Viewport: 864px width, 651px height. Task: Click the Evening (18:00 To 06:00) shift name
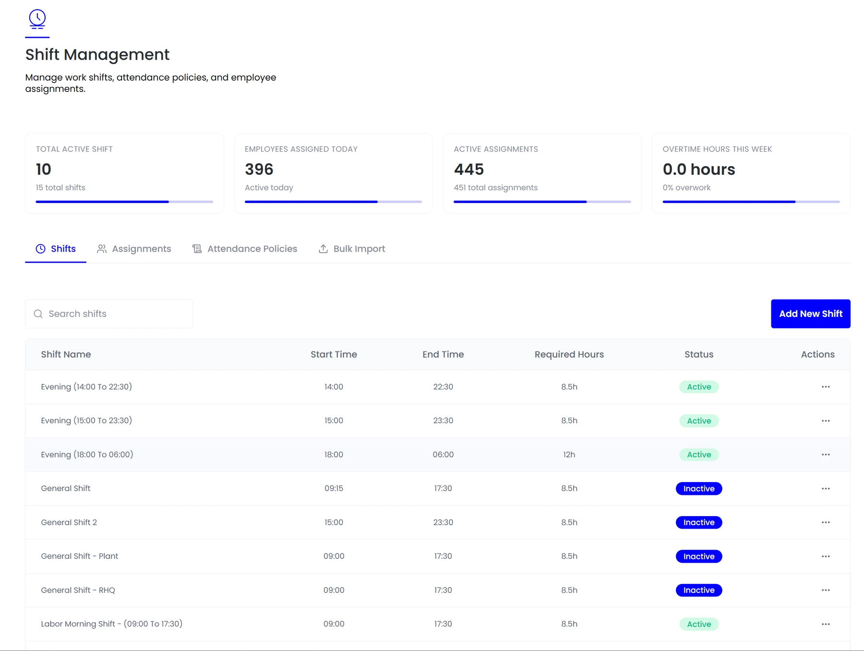87,455
